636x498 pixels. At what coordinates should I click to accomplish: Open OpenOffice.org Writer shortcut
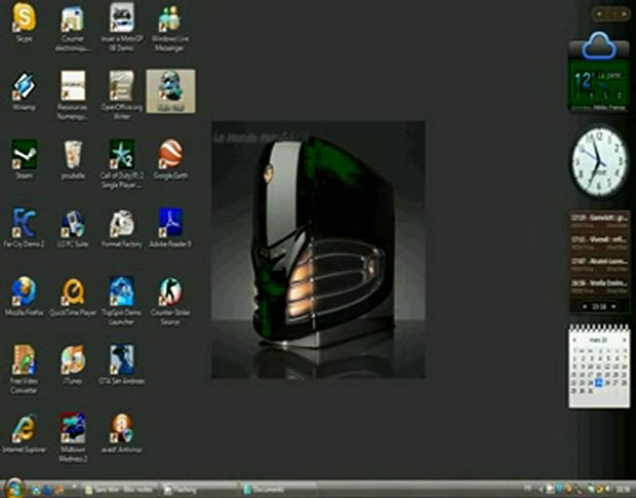tap(121, 95)
